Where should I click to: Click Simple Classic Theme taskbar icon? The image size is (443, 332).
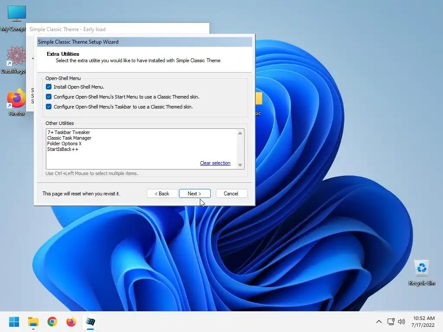tap(90, 322)
